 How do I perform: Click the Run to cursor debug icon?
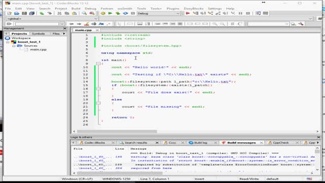(x=196, y=13)
